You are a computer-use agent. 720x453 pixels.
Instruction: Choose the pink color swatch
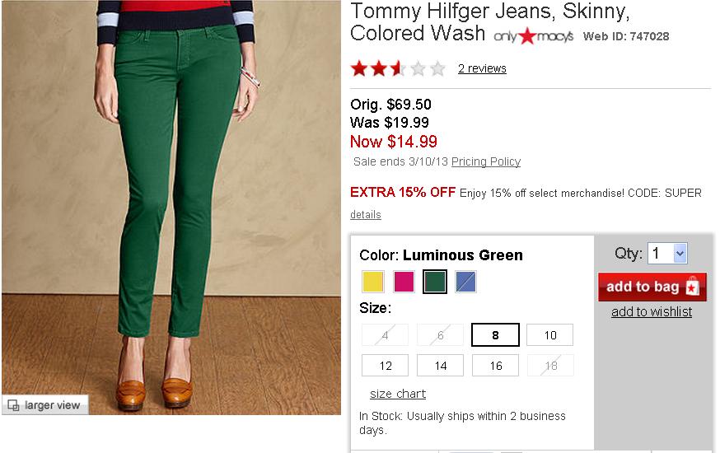(404, 282)
